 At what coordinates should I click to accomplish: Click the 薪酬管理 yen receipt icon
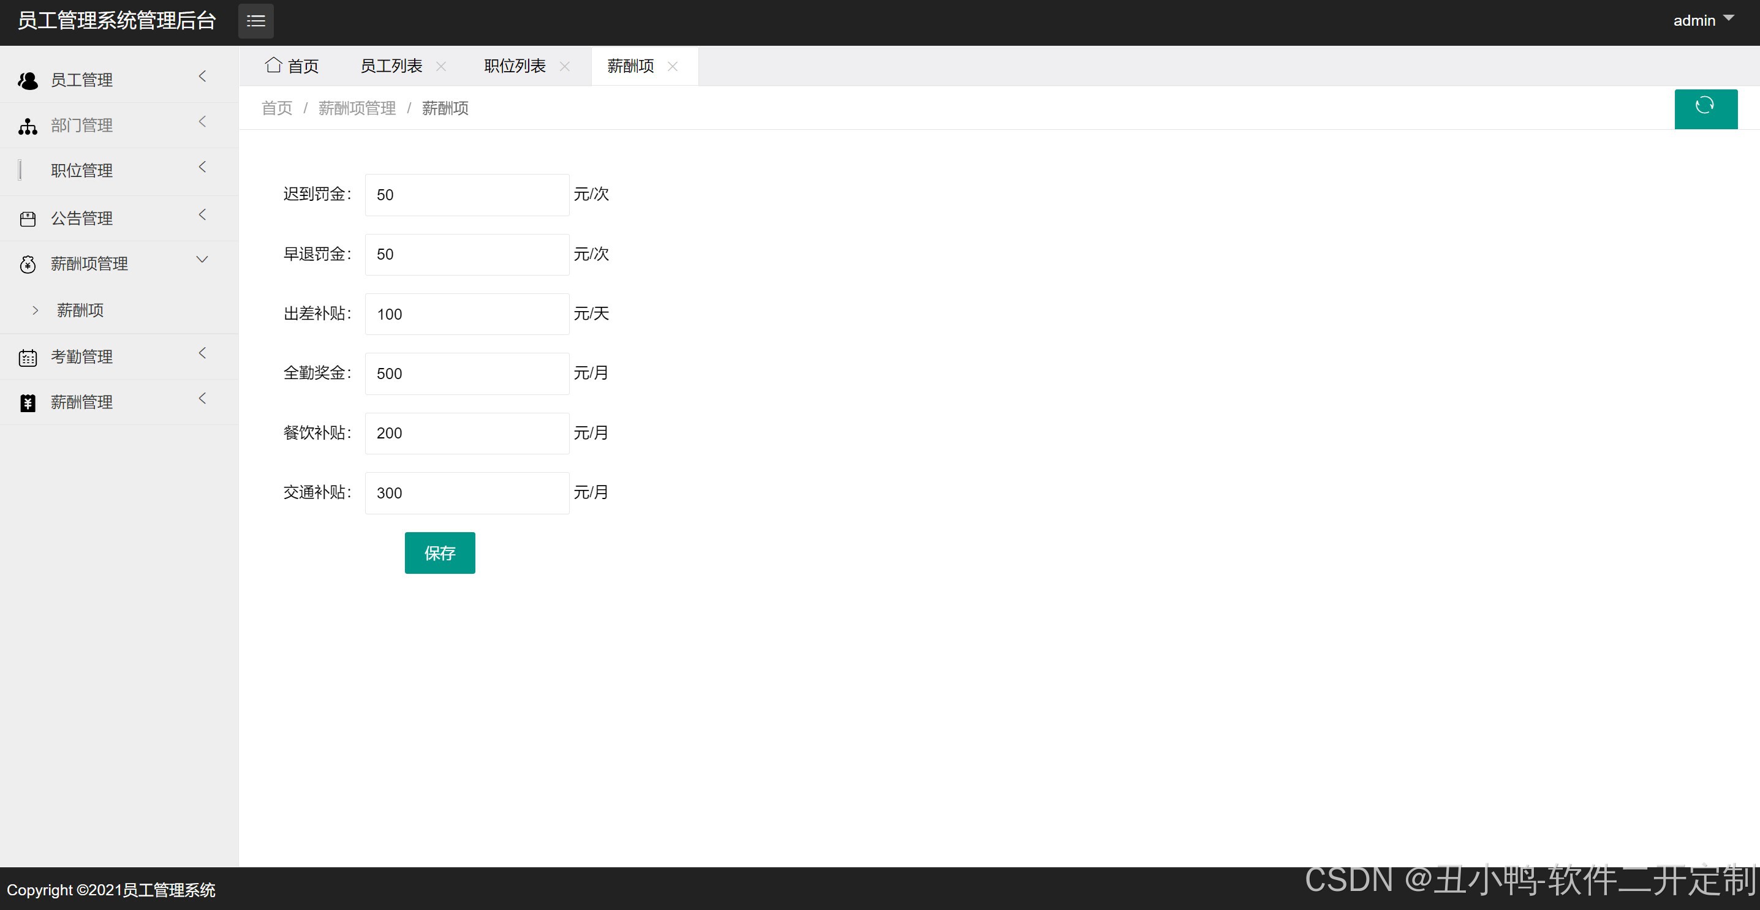tap(28, 403)
